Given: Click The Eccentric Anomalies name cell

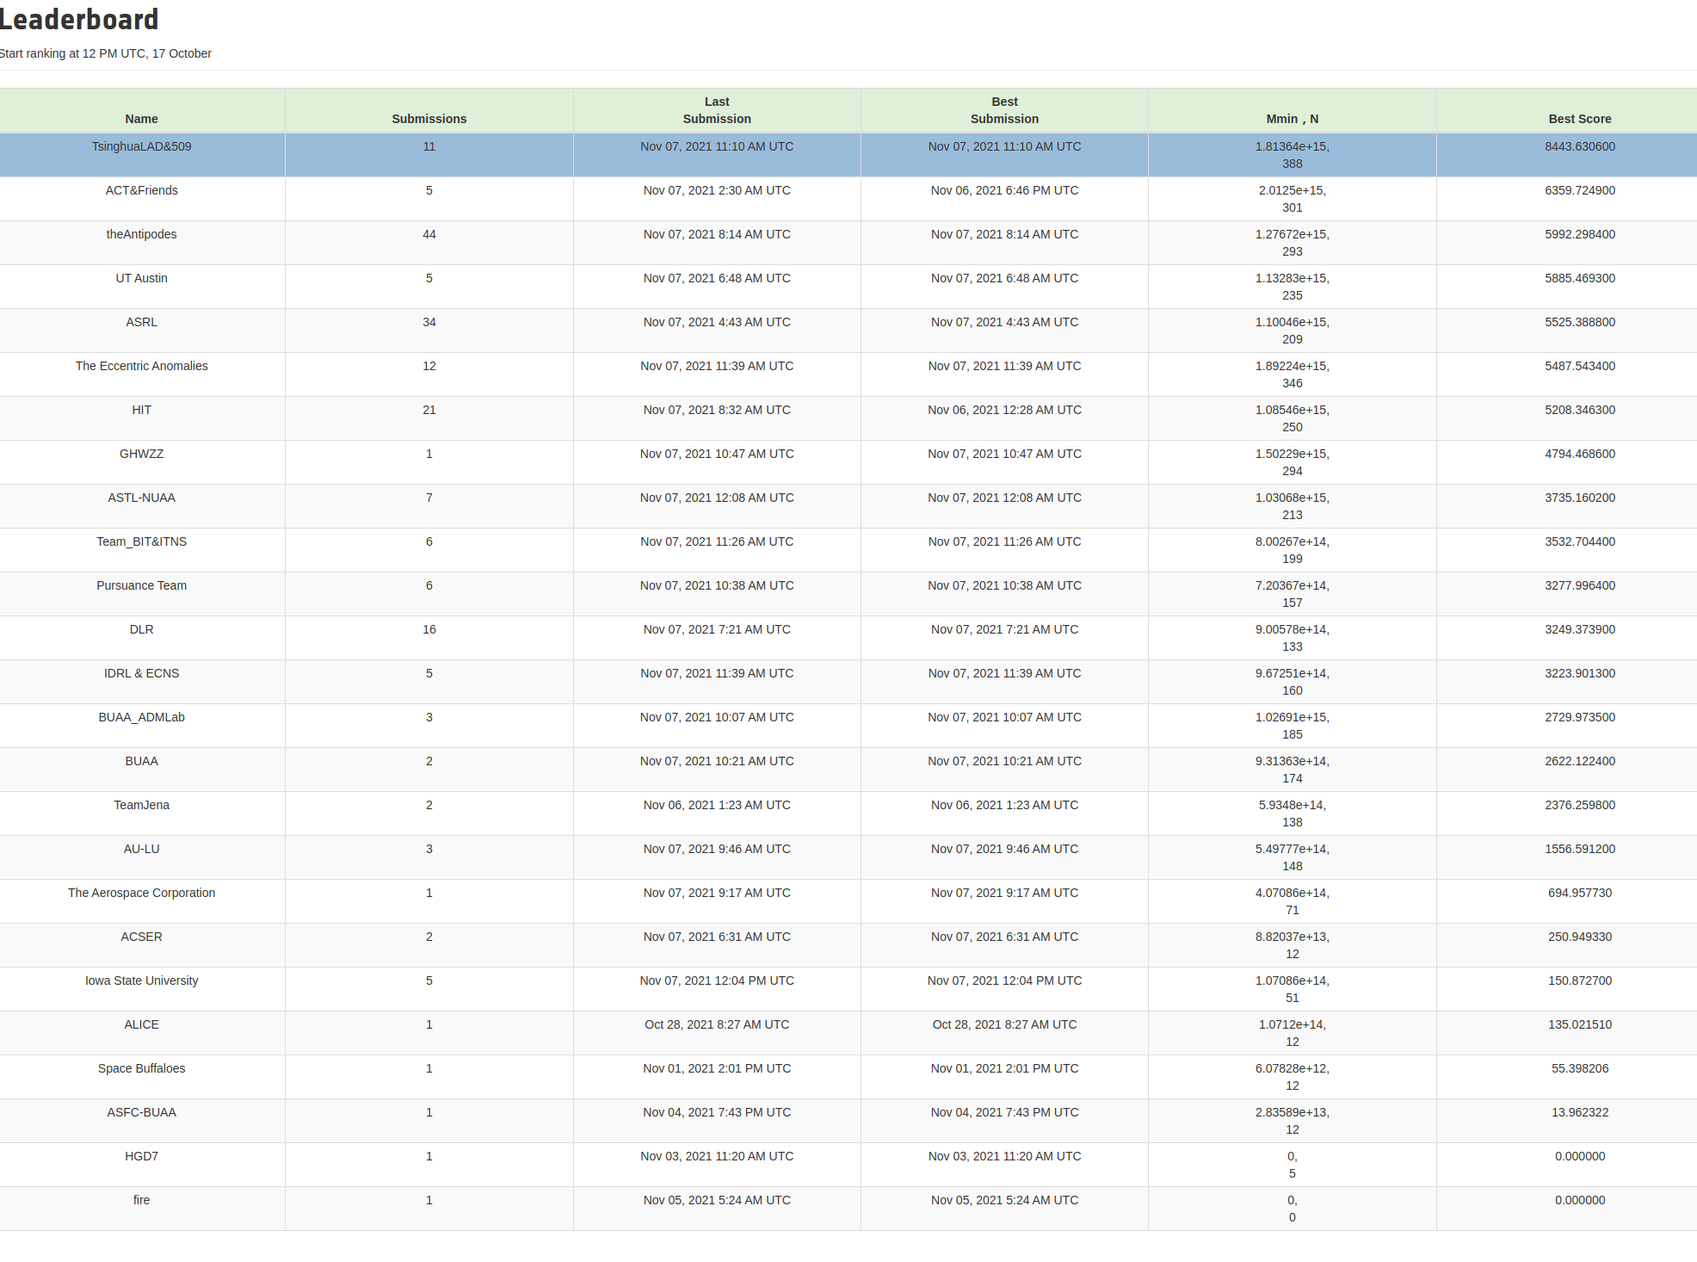Looking at the screenshot, I should (141, 366).
